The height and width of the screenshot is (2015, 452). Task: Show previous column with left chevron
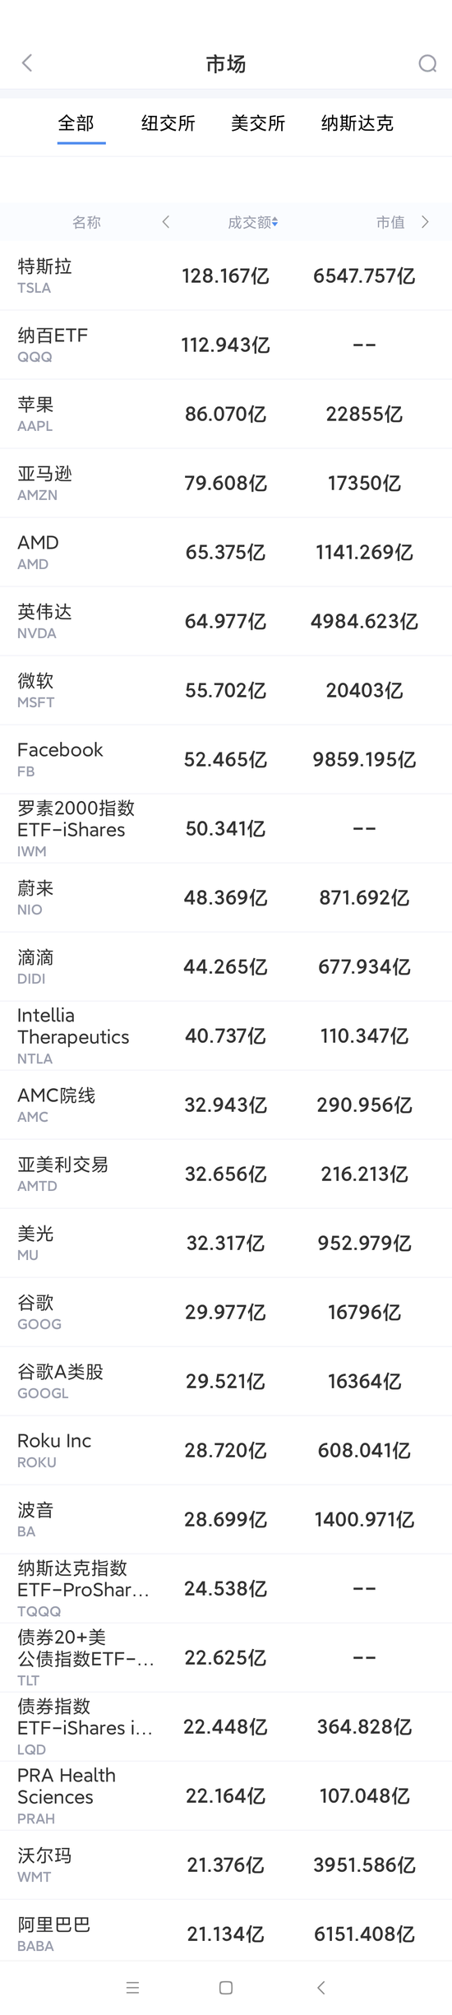click(166, 222)
